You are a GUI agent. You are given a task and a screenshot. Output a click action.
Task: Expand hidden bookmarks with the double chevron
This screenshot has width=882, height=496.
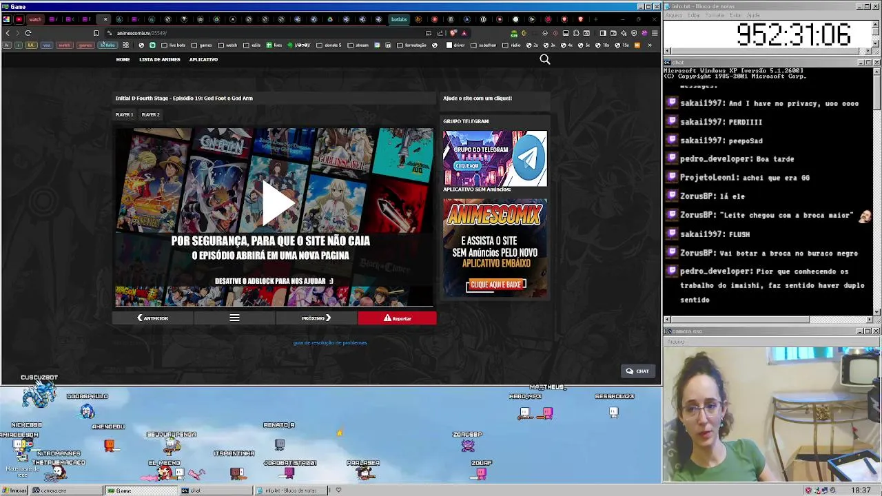point(650,45)
